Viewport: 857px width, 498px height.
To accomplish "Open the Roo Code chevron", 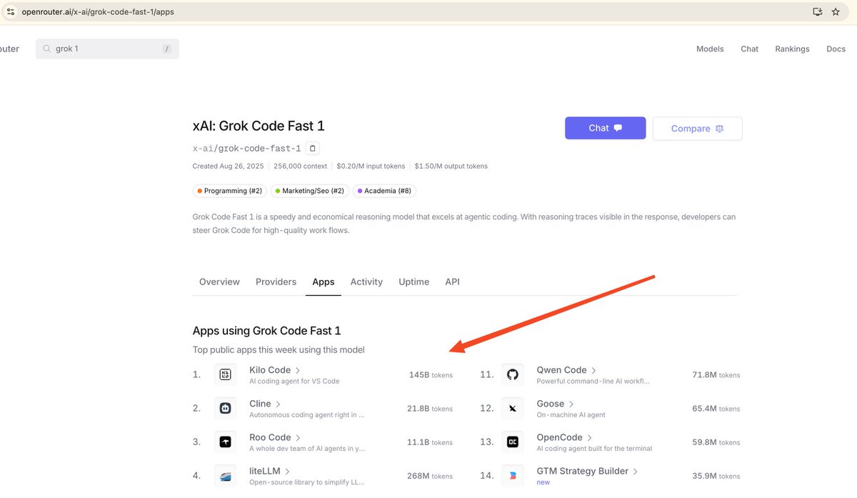I will [298, 437].
